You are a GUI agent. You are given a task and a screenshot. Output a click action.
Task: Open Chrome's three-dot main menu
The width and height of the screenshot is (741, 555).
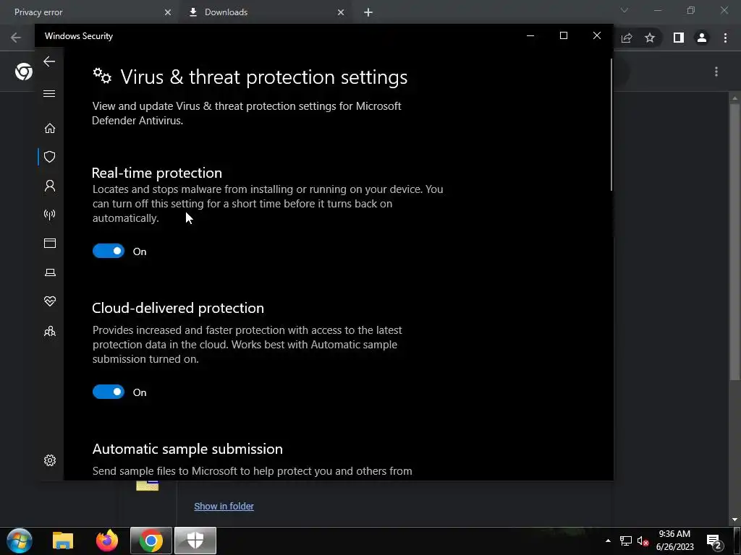(725, 38)
